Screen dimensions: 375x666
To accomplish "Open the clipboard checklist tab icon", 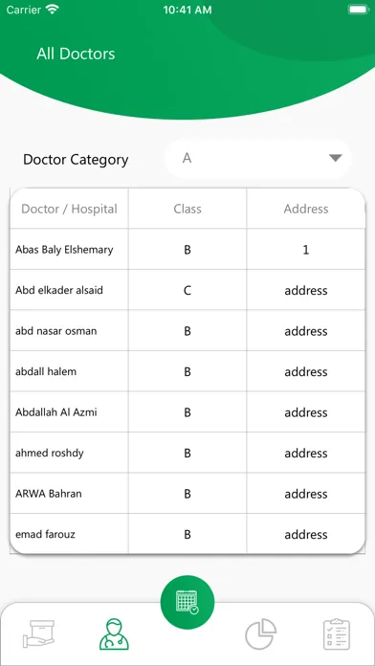I will (x=337, y=633).
